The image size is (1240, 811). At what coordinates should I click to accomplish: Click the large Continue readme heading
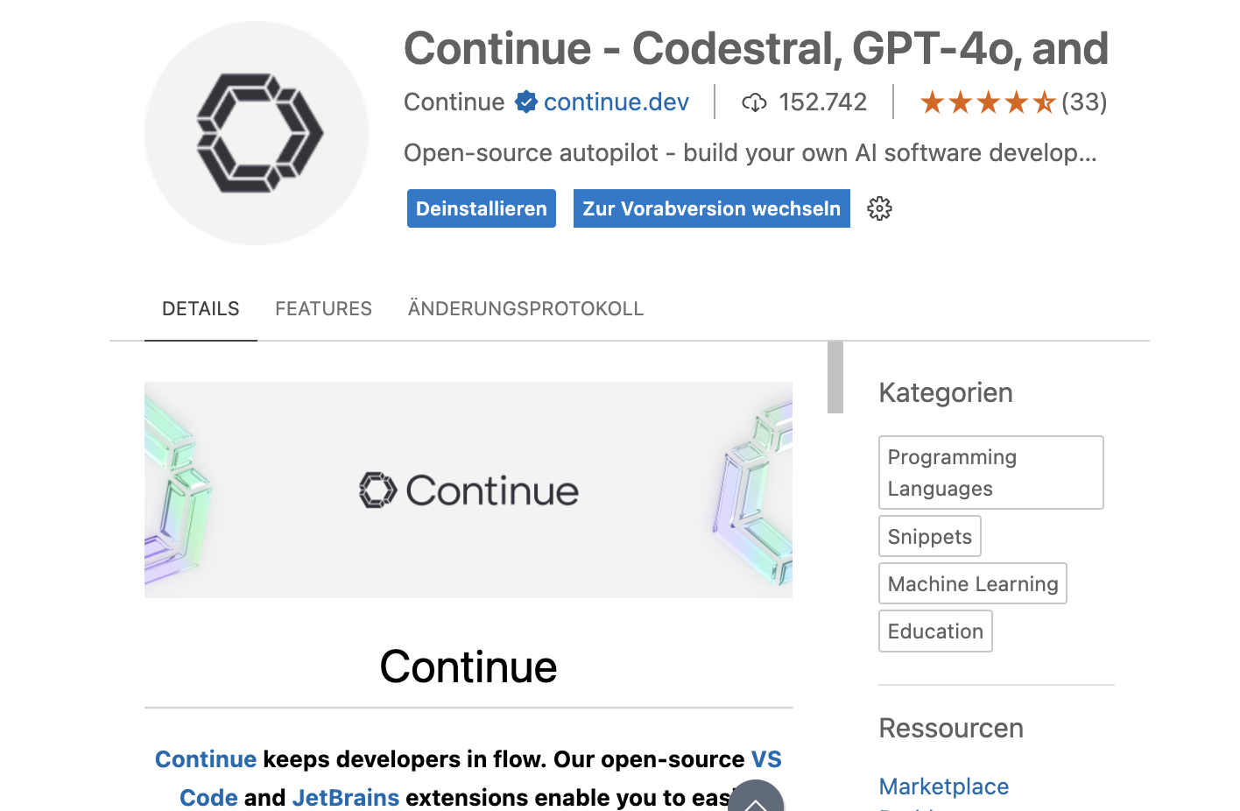point(469,666)
